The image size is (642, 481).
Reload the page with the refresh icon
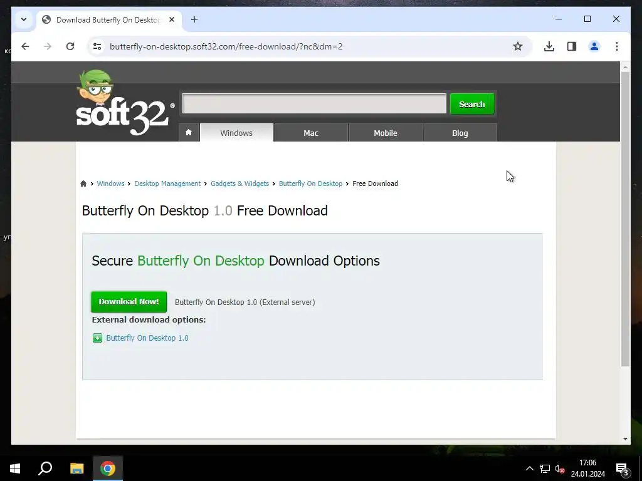(x=70, y=46)
